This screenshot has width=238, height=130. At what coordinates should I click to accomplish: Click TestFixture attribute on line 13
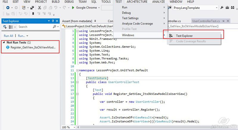[x=97, y=78]
